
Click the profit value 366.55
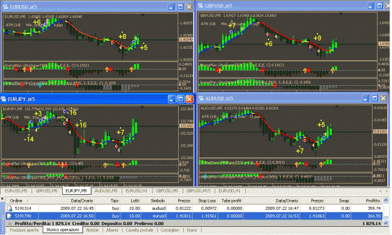(374, 216)
